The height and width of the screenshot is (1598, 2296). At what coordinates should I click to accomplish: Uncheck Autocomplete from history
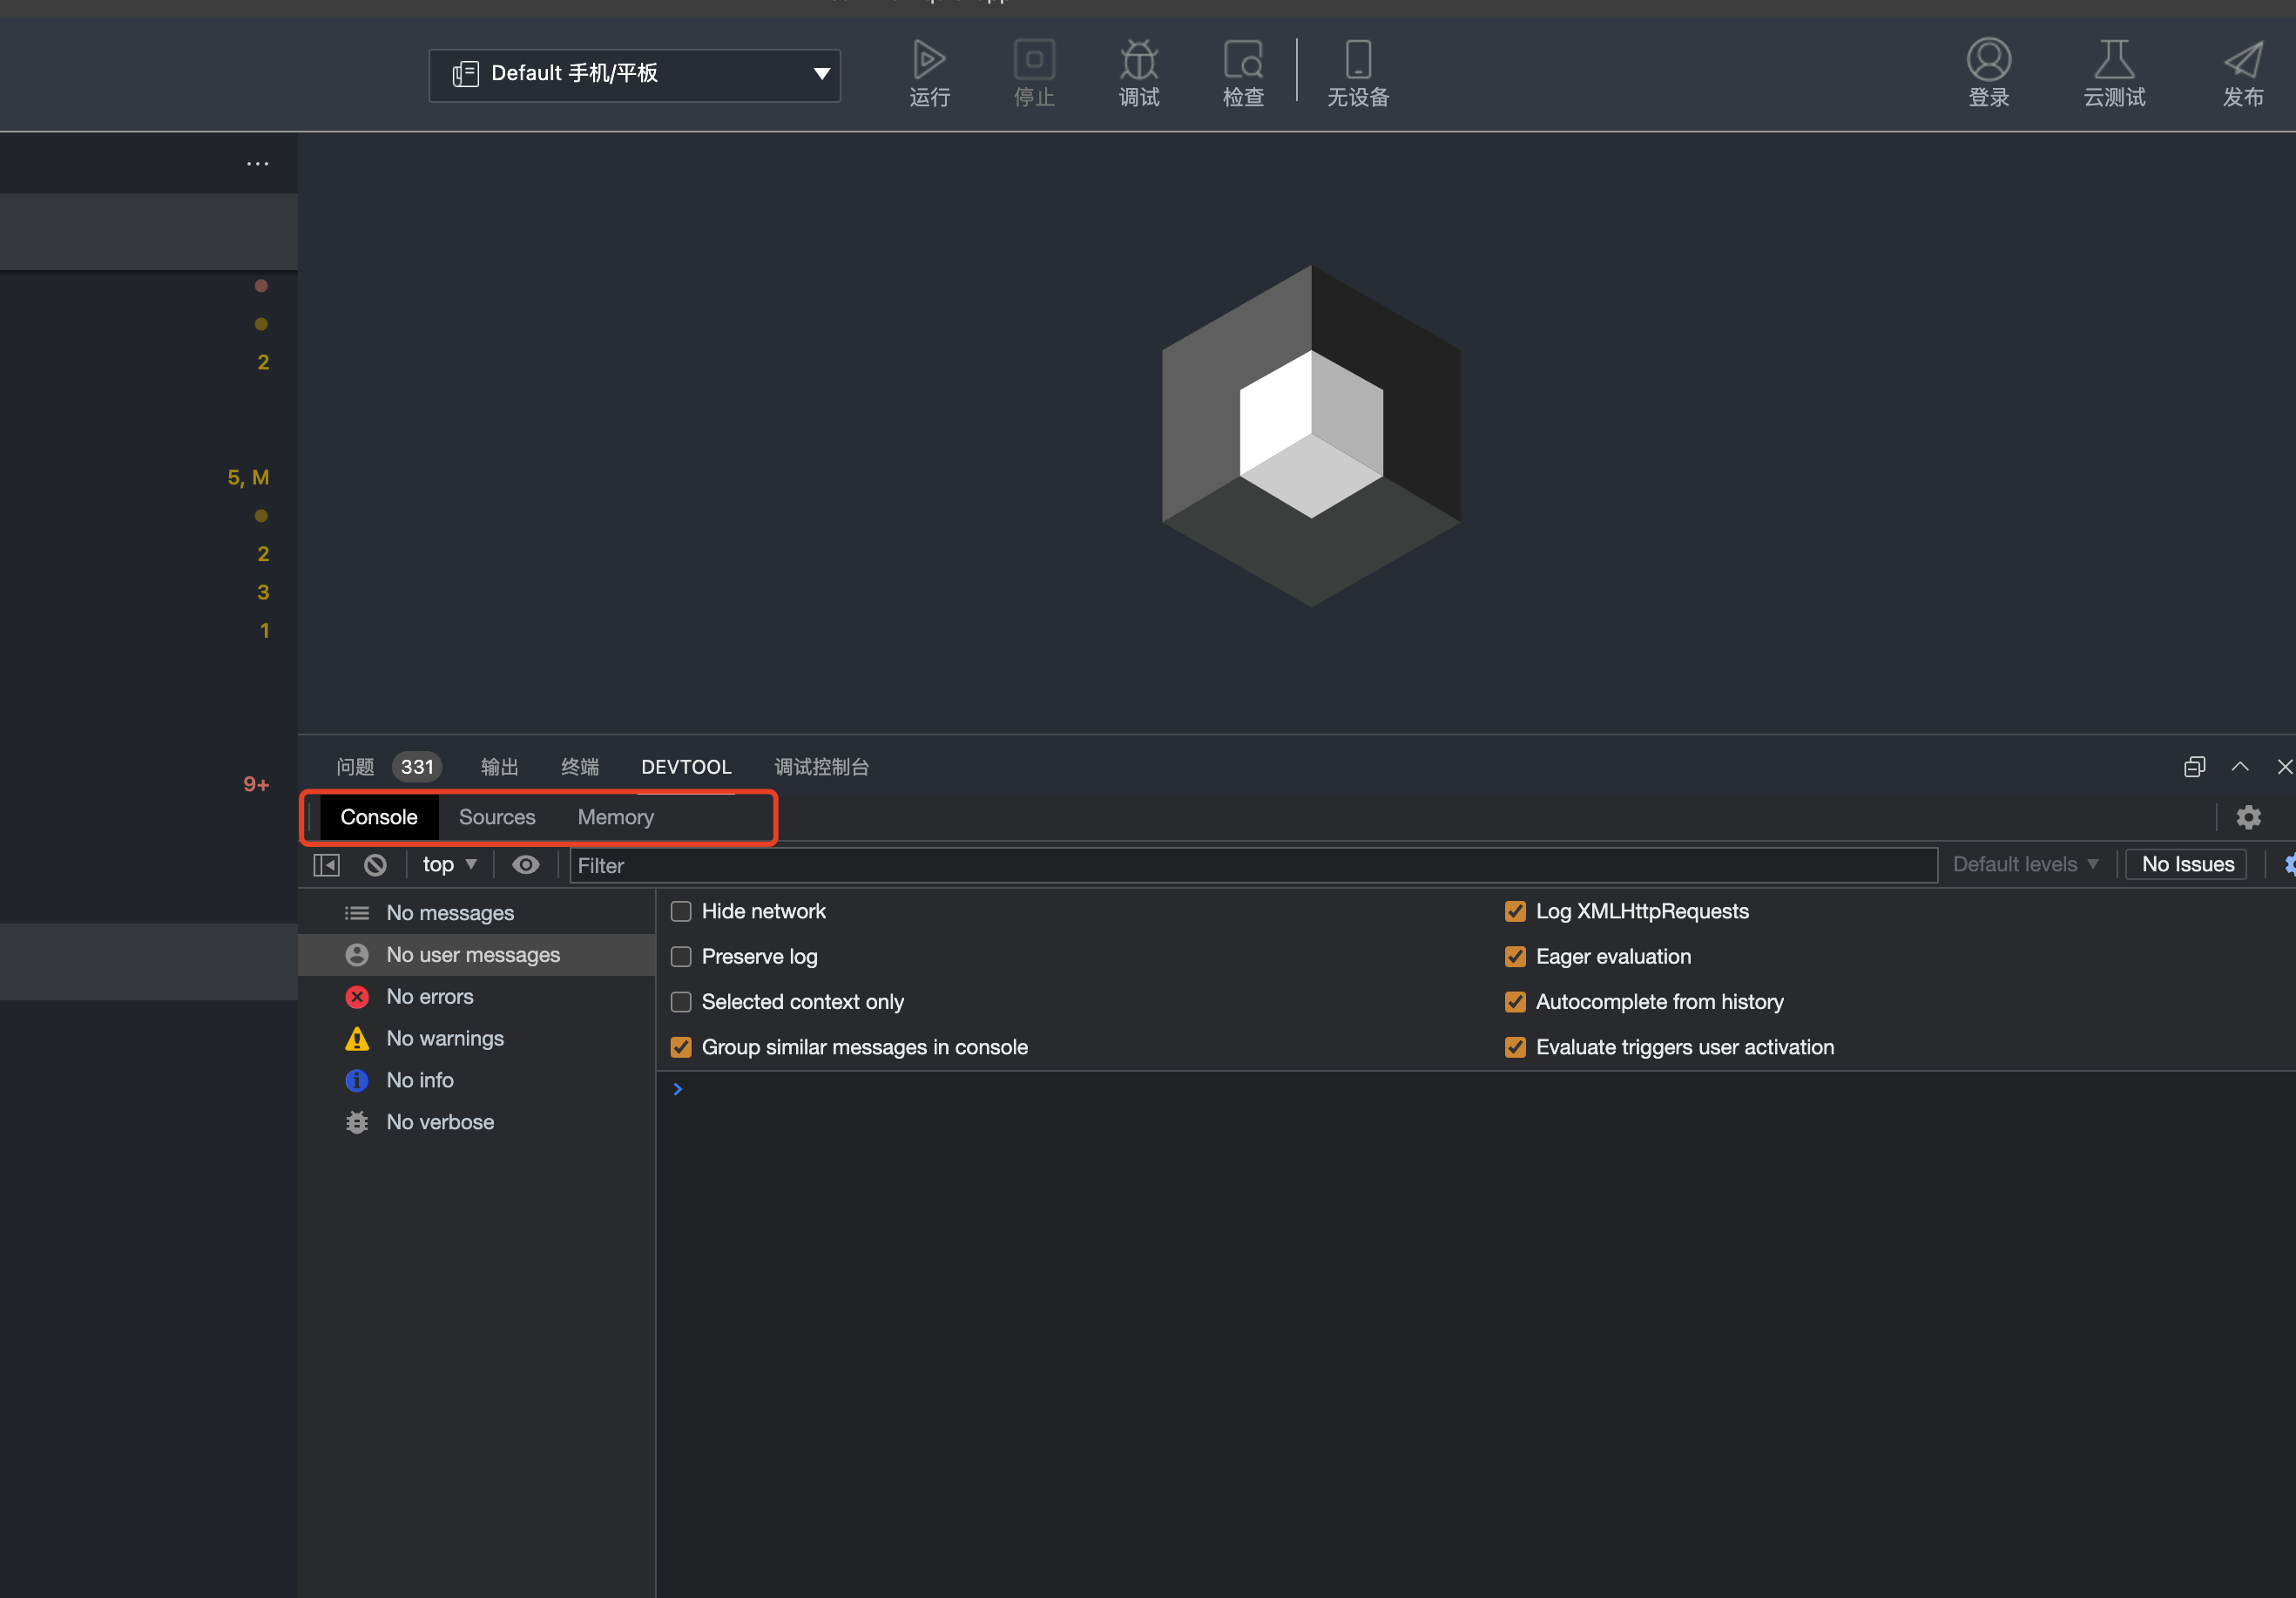coord(1515,1002)
